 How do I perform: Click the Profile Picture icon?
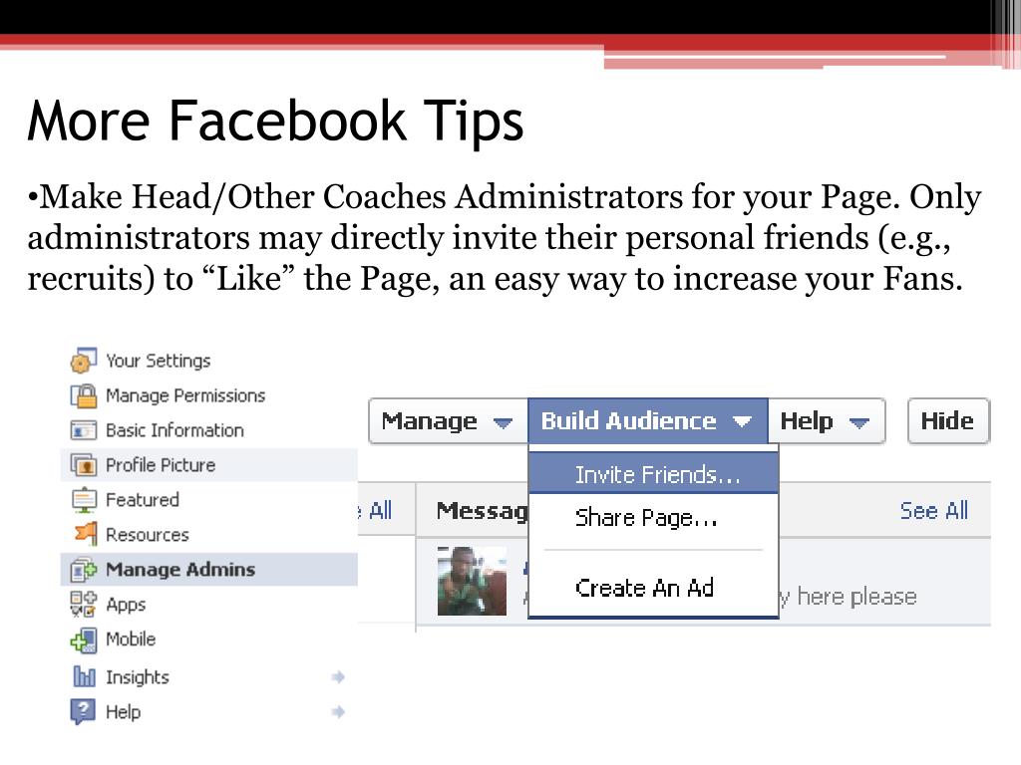(x=84, y=465)
